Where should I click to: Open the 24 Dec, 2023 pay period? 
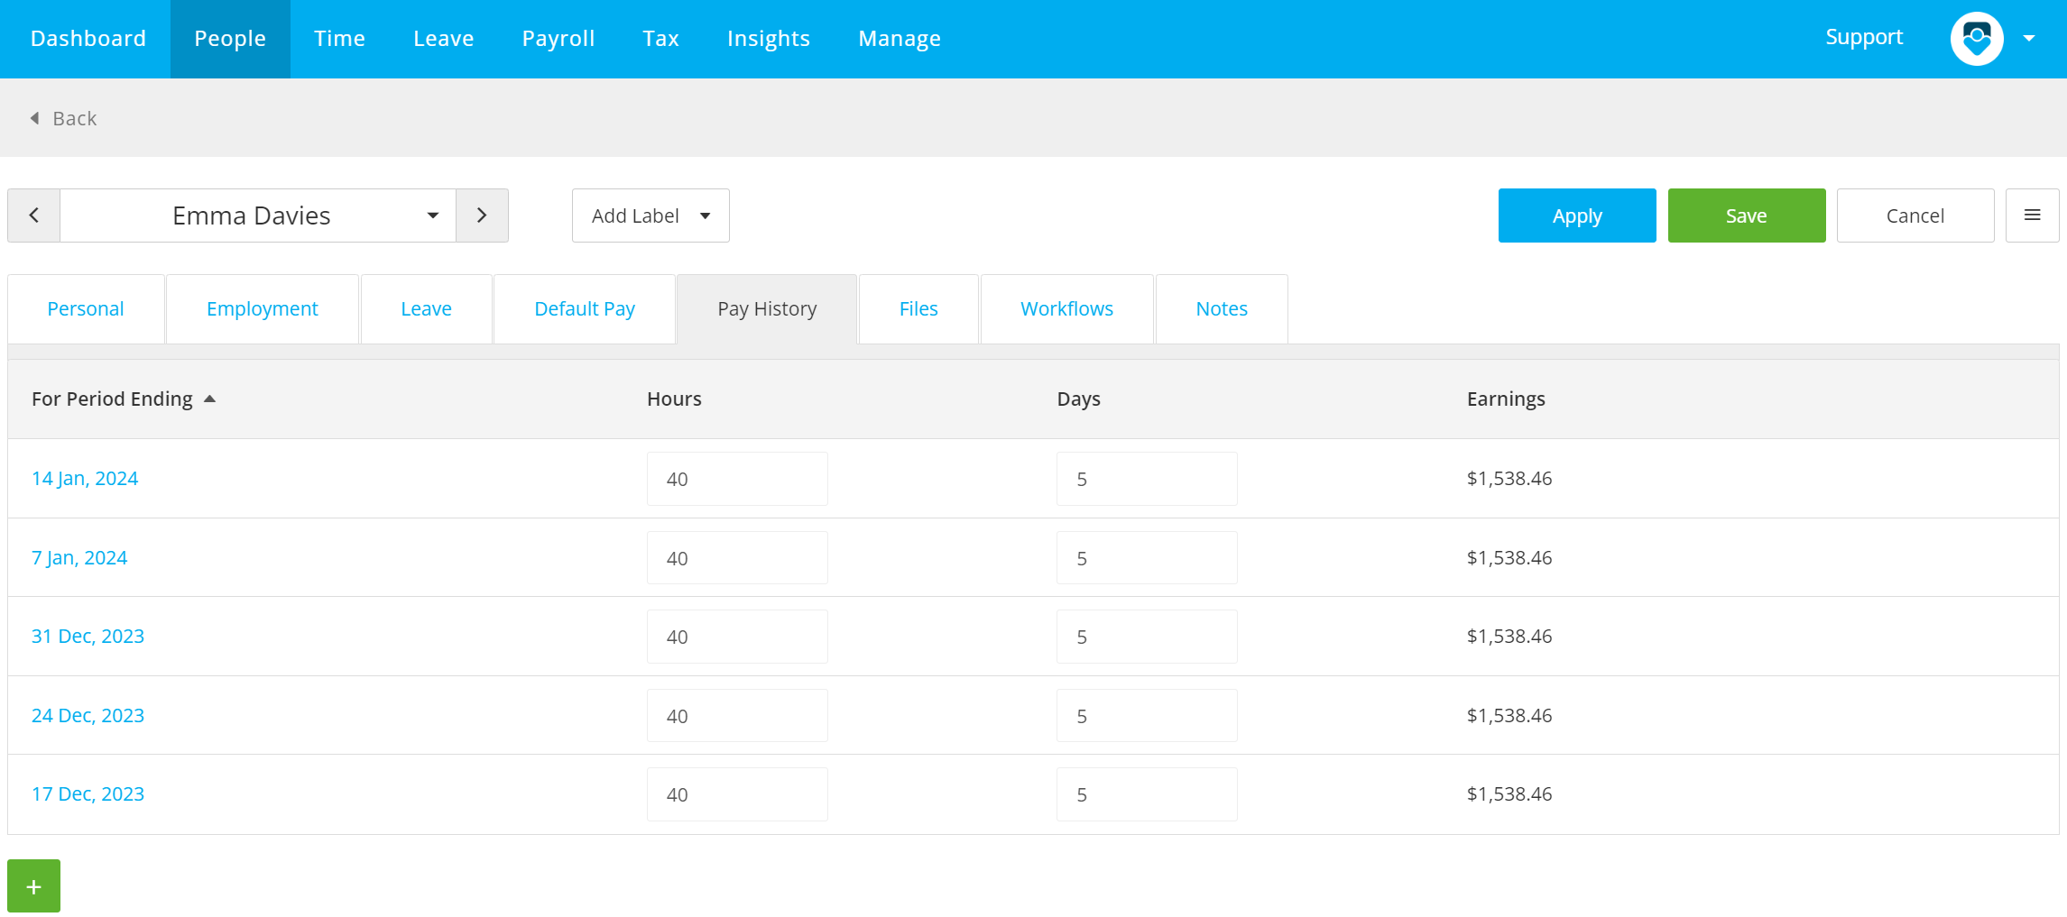pyautogui.click(x=88, y=715)
